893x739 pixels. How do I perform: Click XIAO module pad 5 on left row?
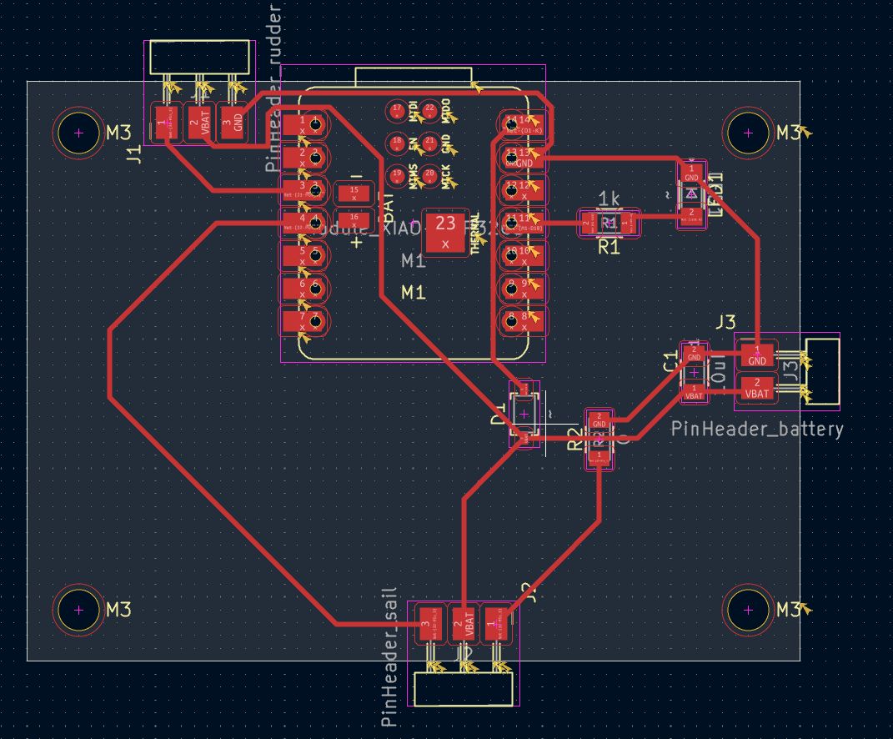click(x=303, y=254)
